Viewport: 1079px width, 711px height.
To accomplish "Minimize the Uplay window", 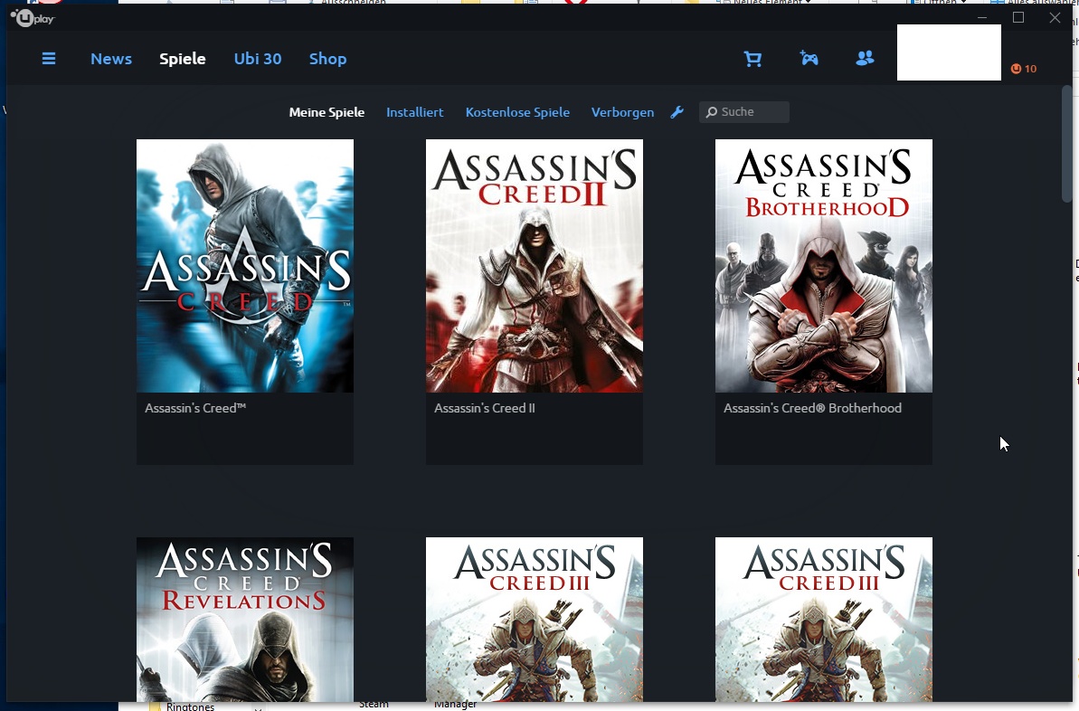I will [x=982, y=18].
